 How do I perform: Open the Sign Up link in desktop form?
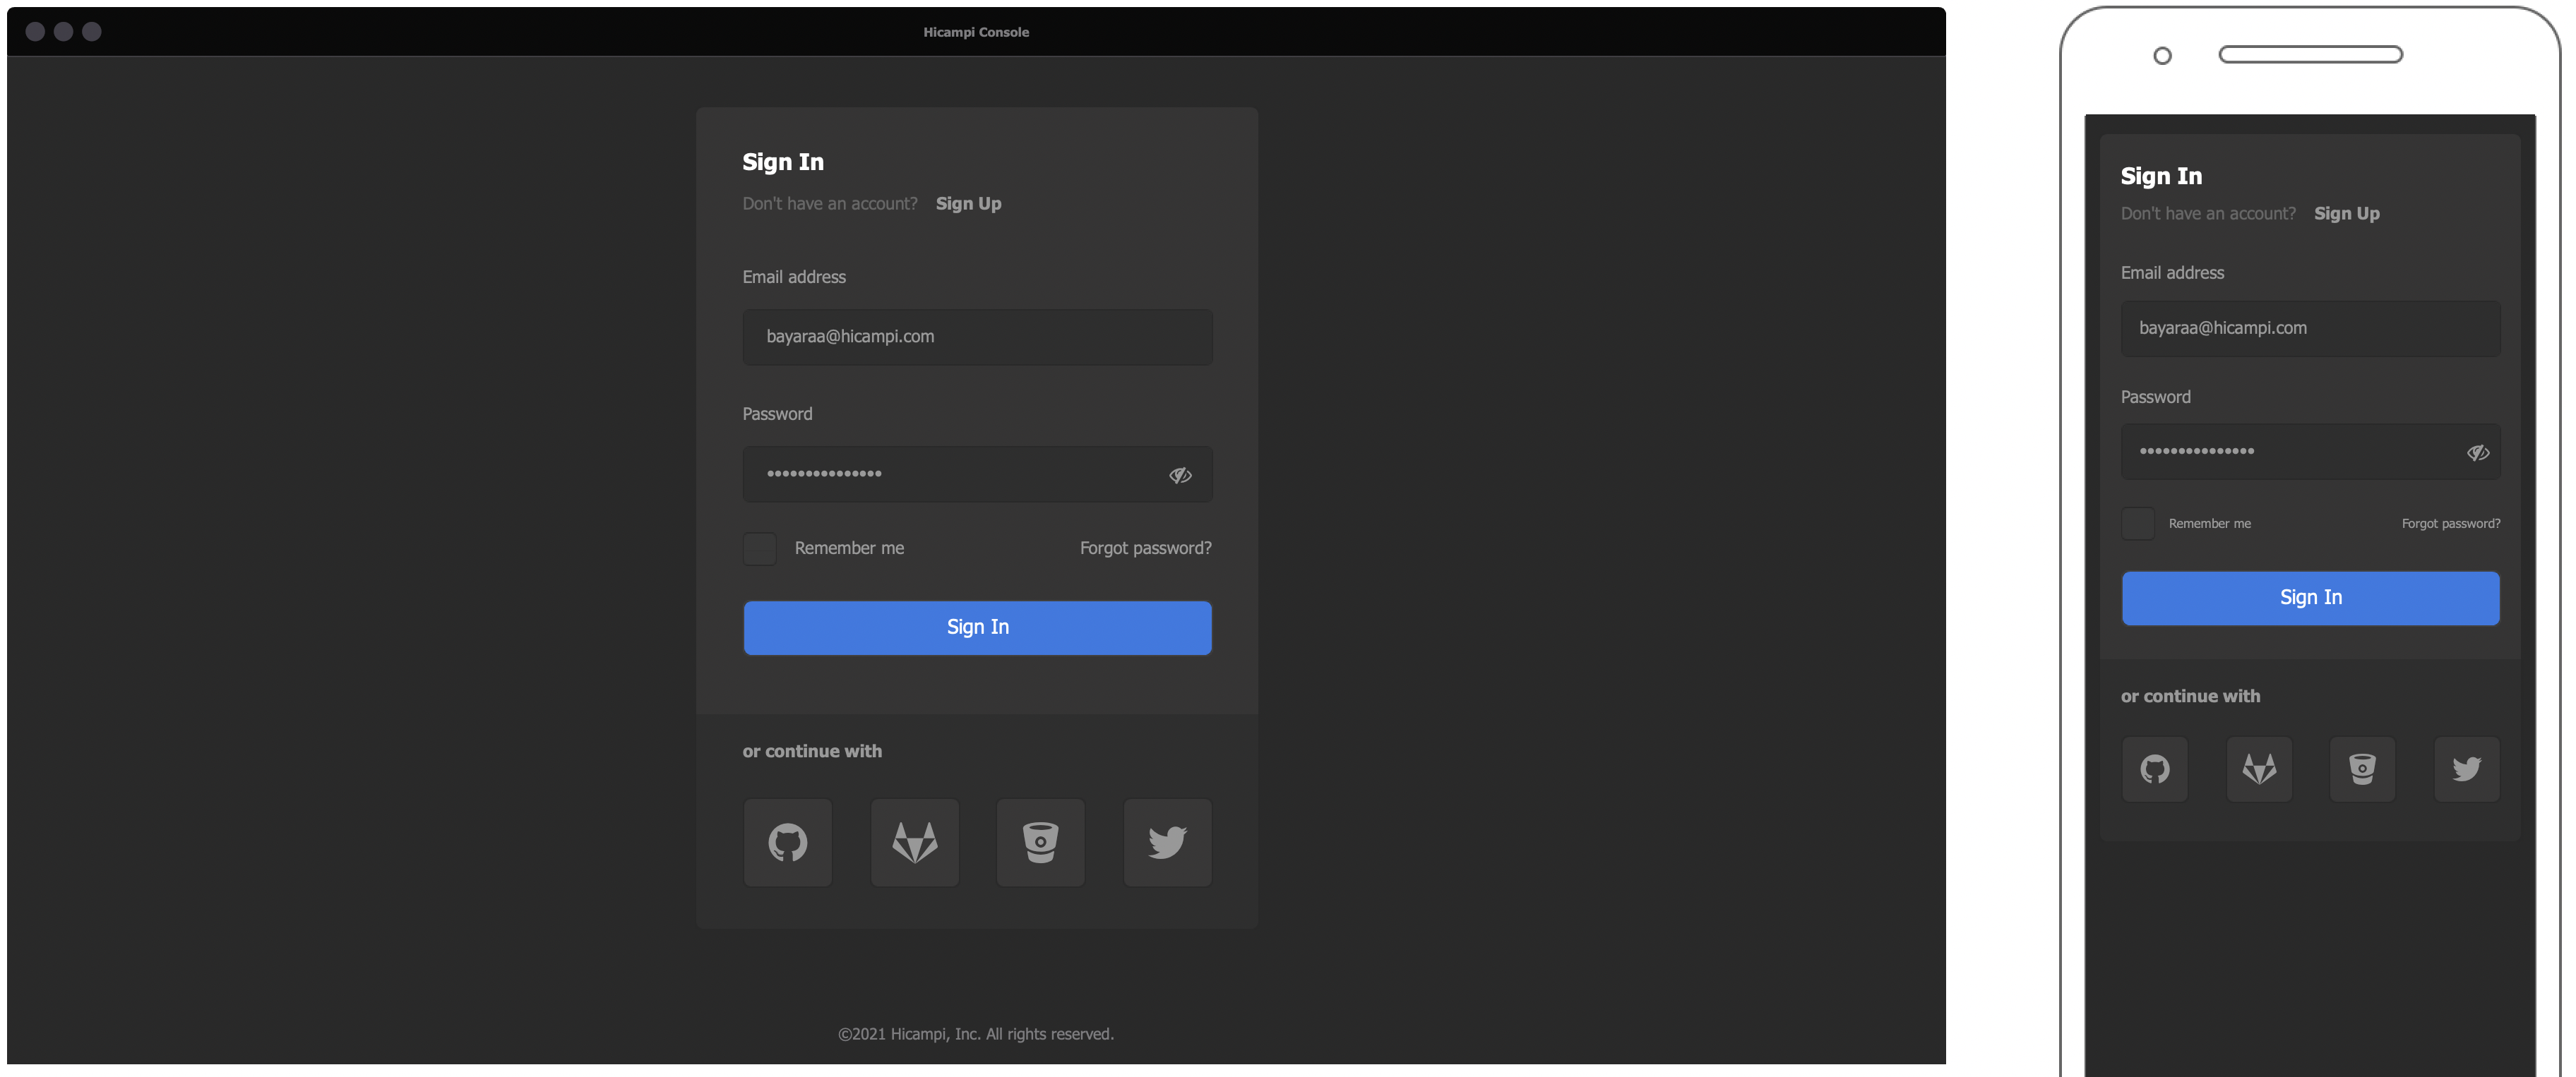968,204
